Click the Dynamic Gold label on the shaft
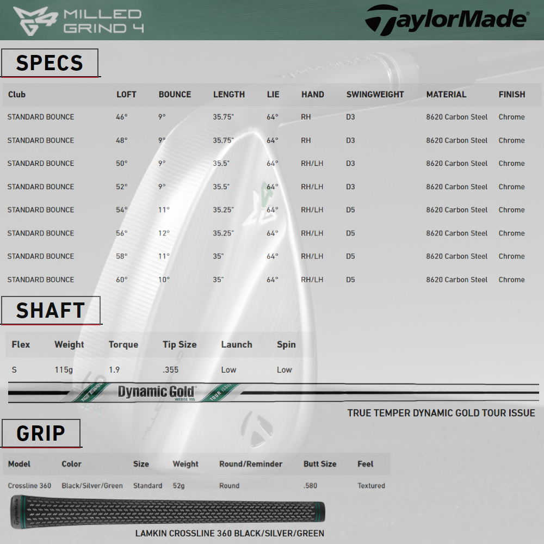544x544 pixels. pyautogui.click(x=157, y=392)
